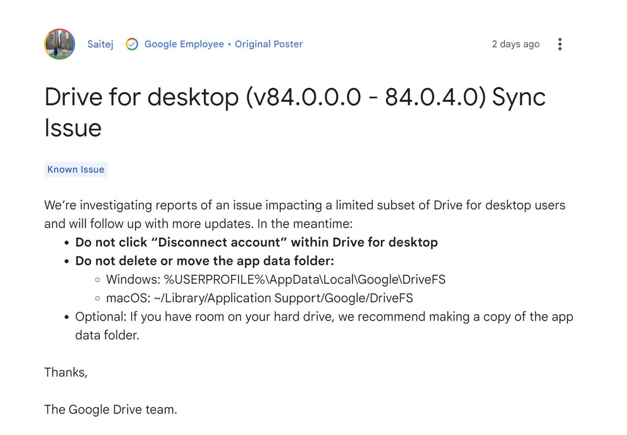627x435 pixels.
Task: Click the Known Issue tag
Action: coord(76,169)
